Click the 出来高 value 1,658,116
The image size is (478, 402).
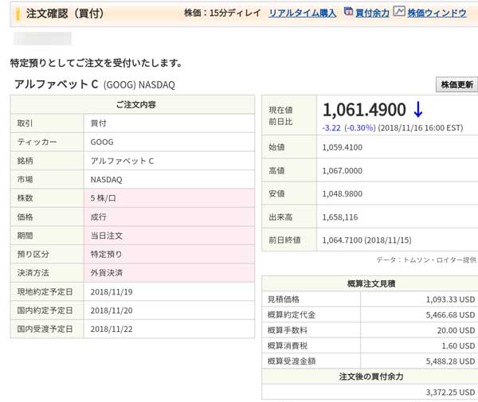coord(340,217)
